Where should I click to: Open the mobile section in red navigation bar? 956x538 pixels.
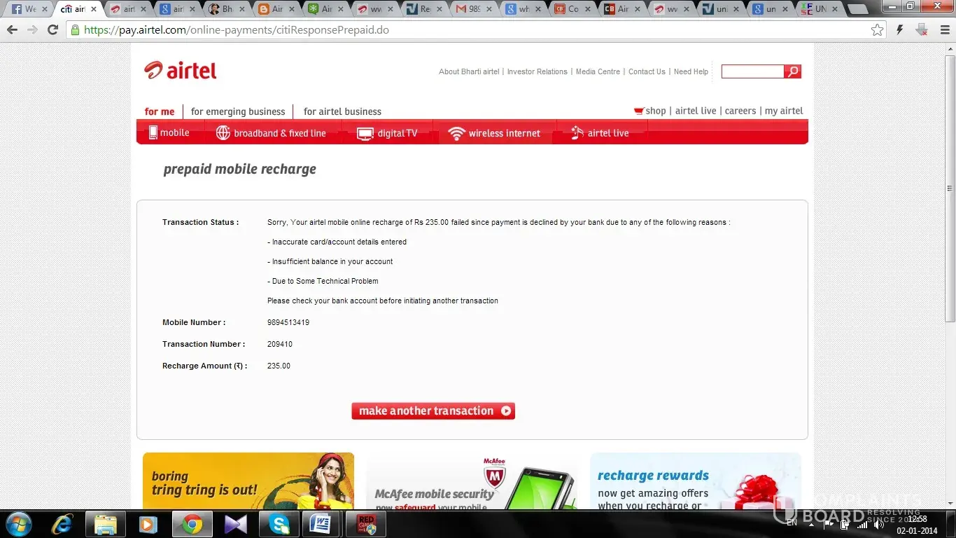[x=169, y=132]
